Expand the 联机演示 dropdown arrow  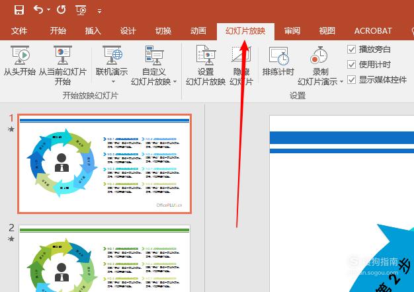point(113,82)
